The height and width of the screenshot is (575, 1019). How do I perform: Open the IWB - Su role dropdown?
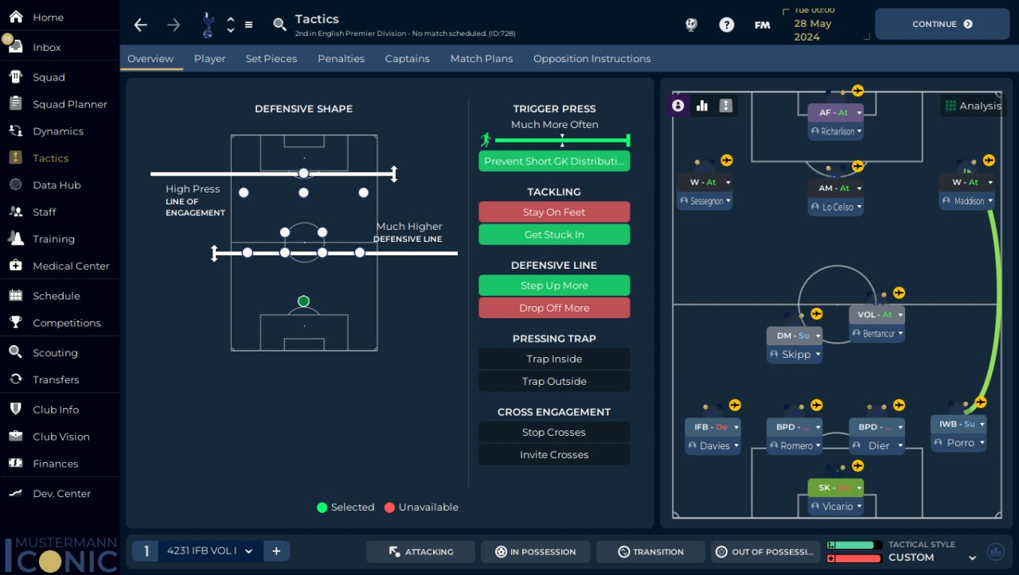(x=958, y=424)
